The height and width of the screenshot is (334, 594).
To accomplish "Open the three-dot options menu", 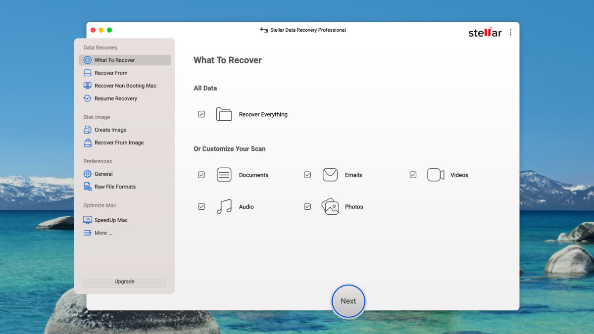I will (x=510, y=33).
